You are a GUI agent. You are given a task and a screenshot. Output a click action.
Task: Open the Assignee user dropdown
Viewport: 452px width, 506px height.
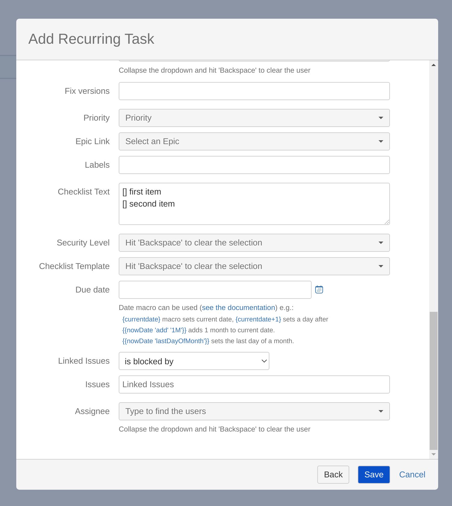coord(254,411)
